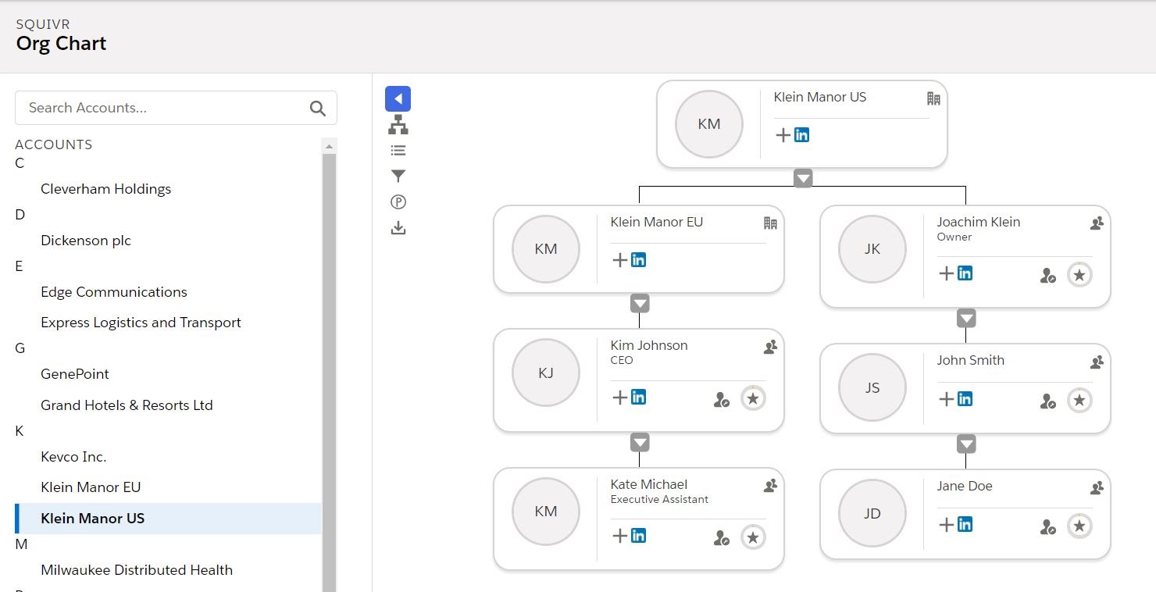Collapse children below Joachim Klein card
The height and width of the screenshot is (592, 1156).
[x=966, y=318]
